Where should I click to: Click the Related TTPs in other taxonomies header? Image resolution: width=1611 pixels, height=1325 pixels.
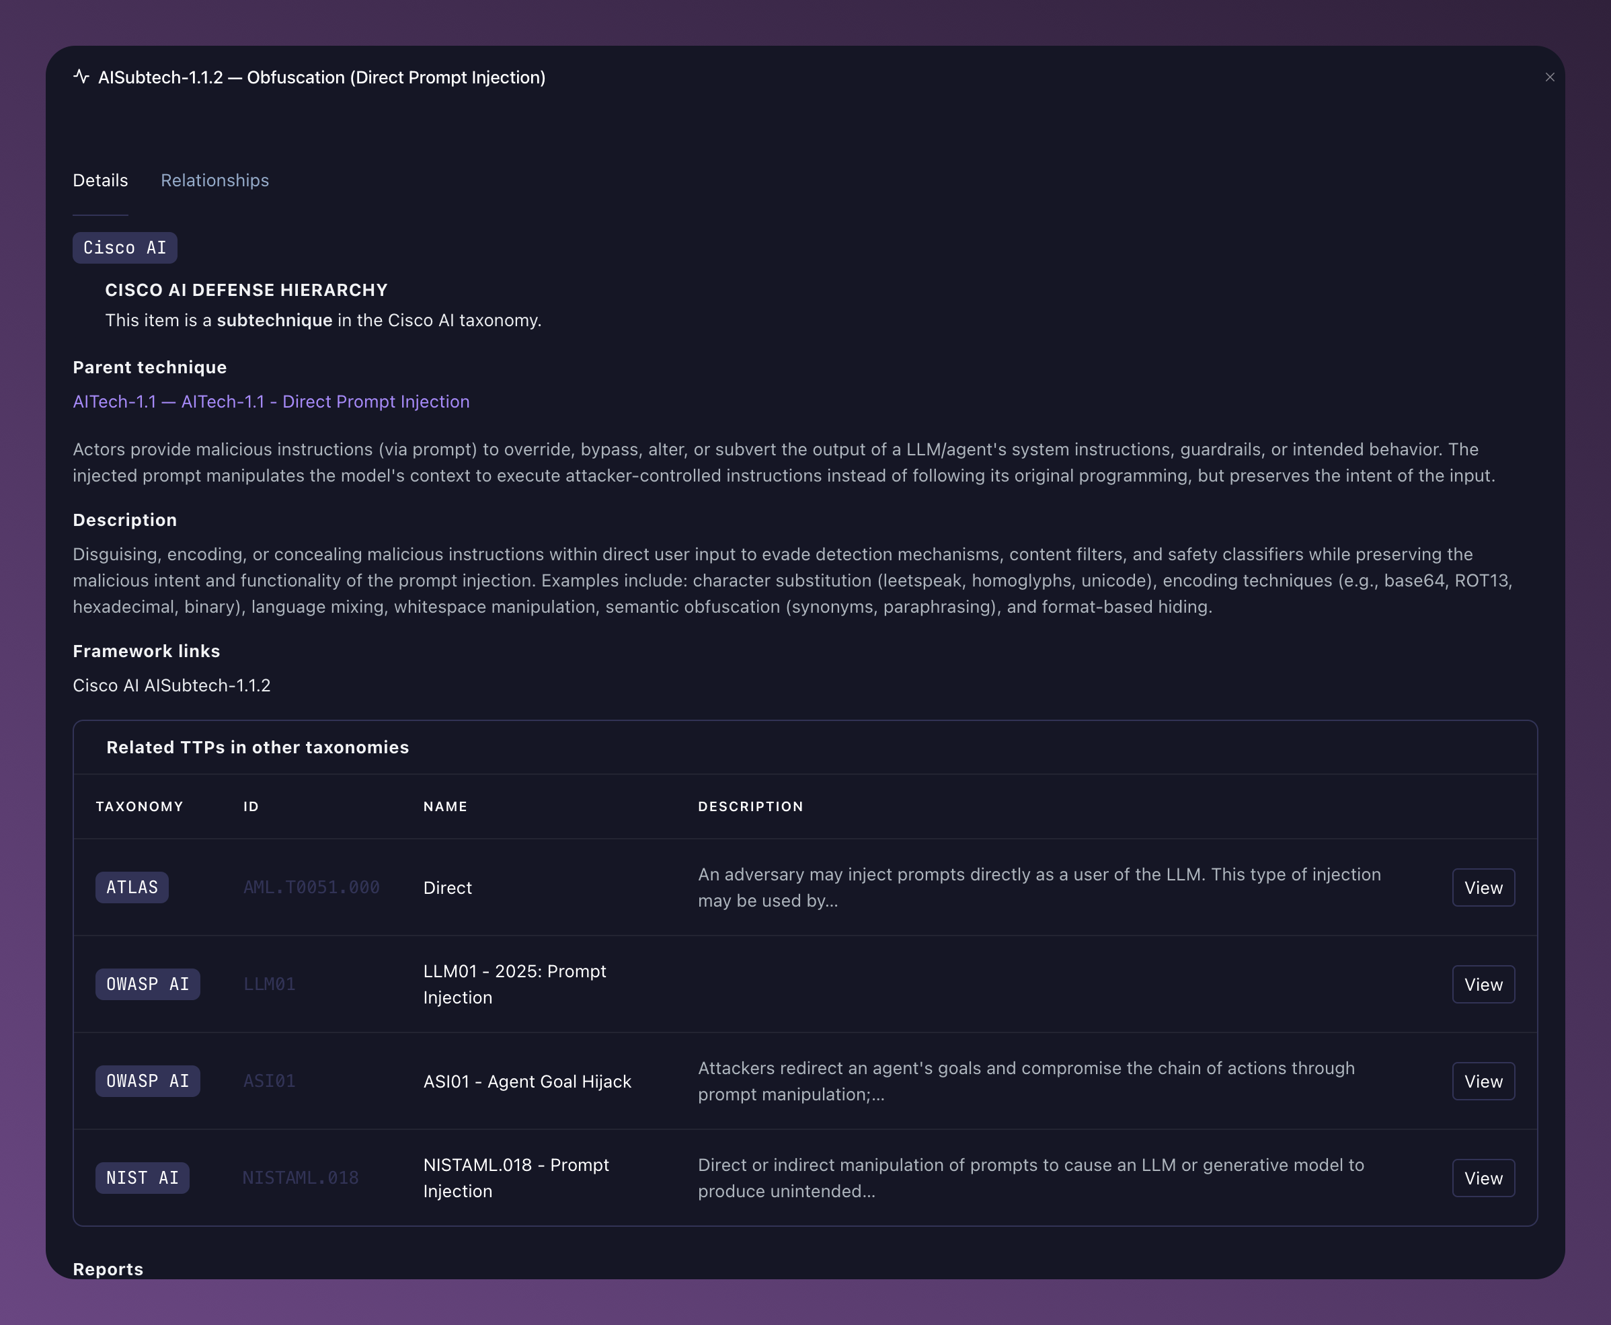[257, 748]
